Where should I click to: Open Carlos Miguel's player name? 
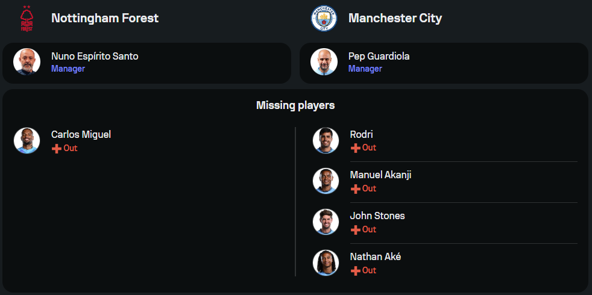[81, 134]
